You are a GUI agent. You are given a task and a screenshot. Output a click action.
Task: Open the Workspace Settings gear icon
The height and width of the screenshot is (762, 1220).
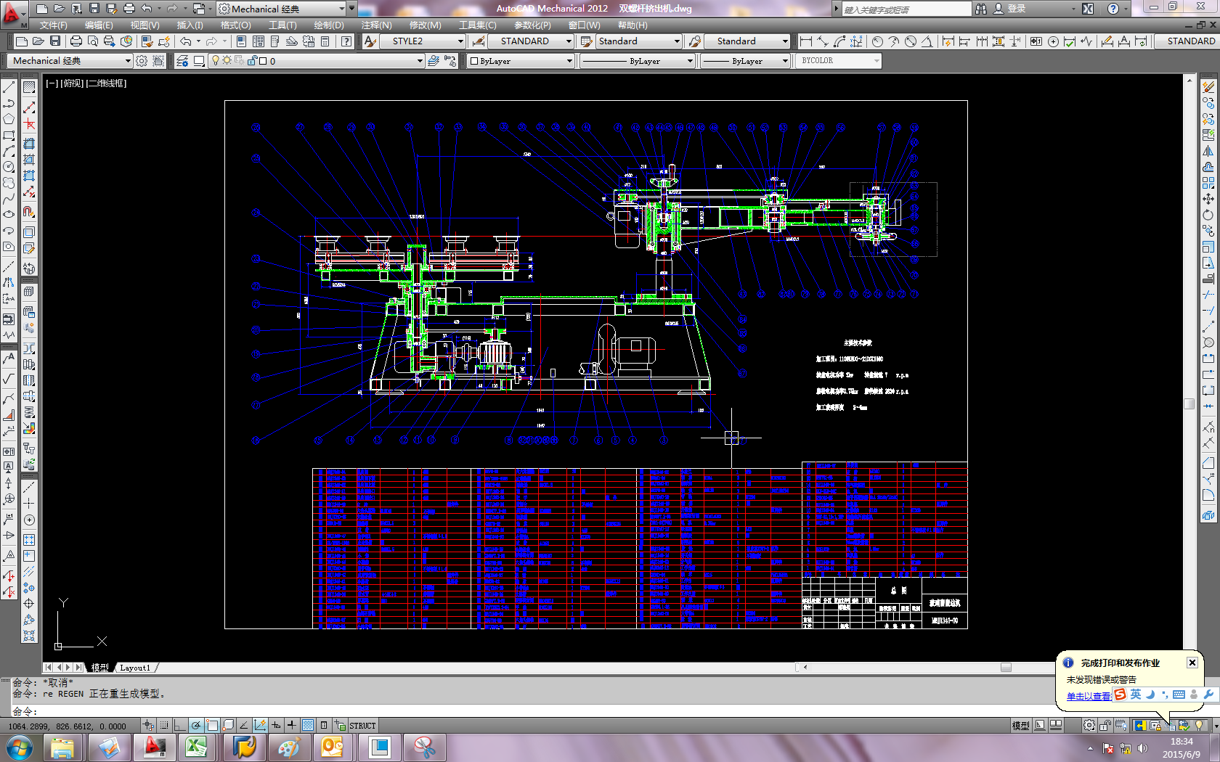[142, 61]
